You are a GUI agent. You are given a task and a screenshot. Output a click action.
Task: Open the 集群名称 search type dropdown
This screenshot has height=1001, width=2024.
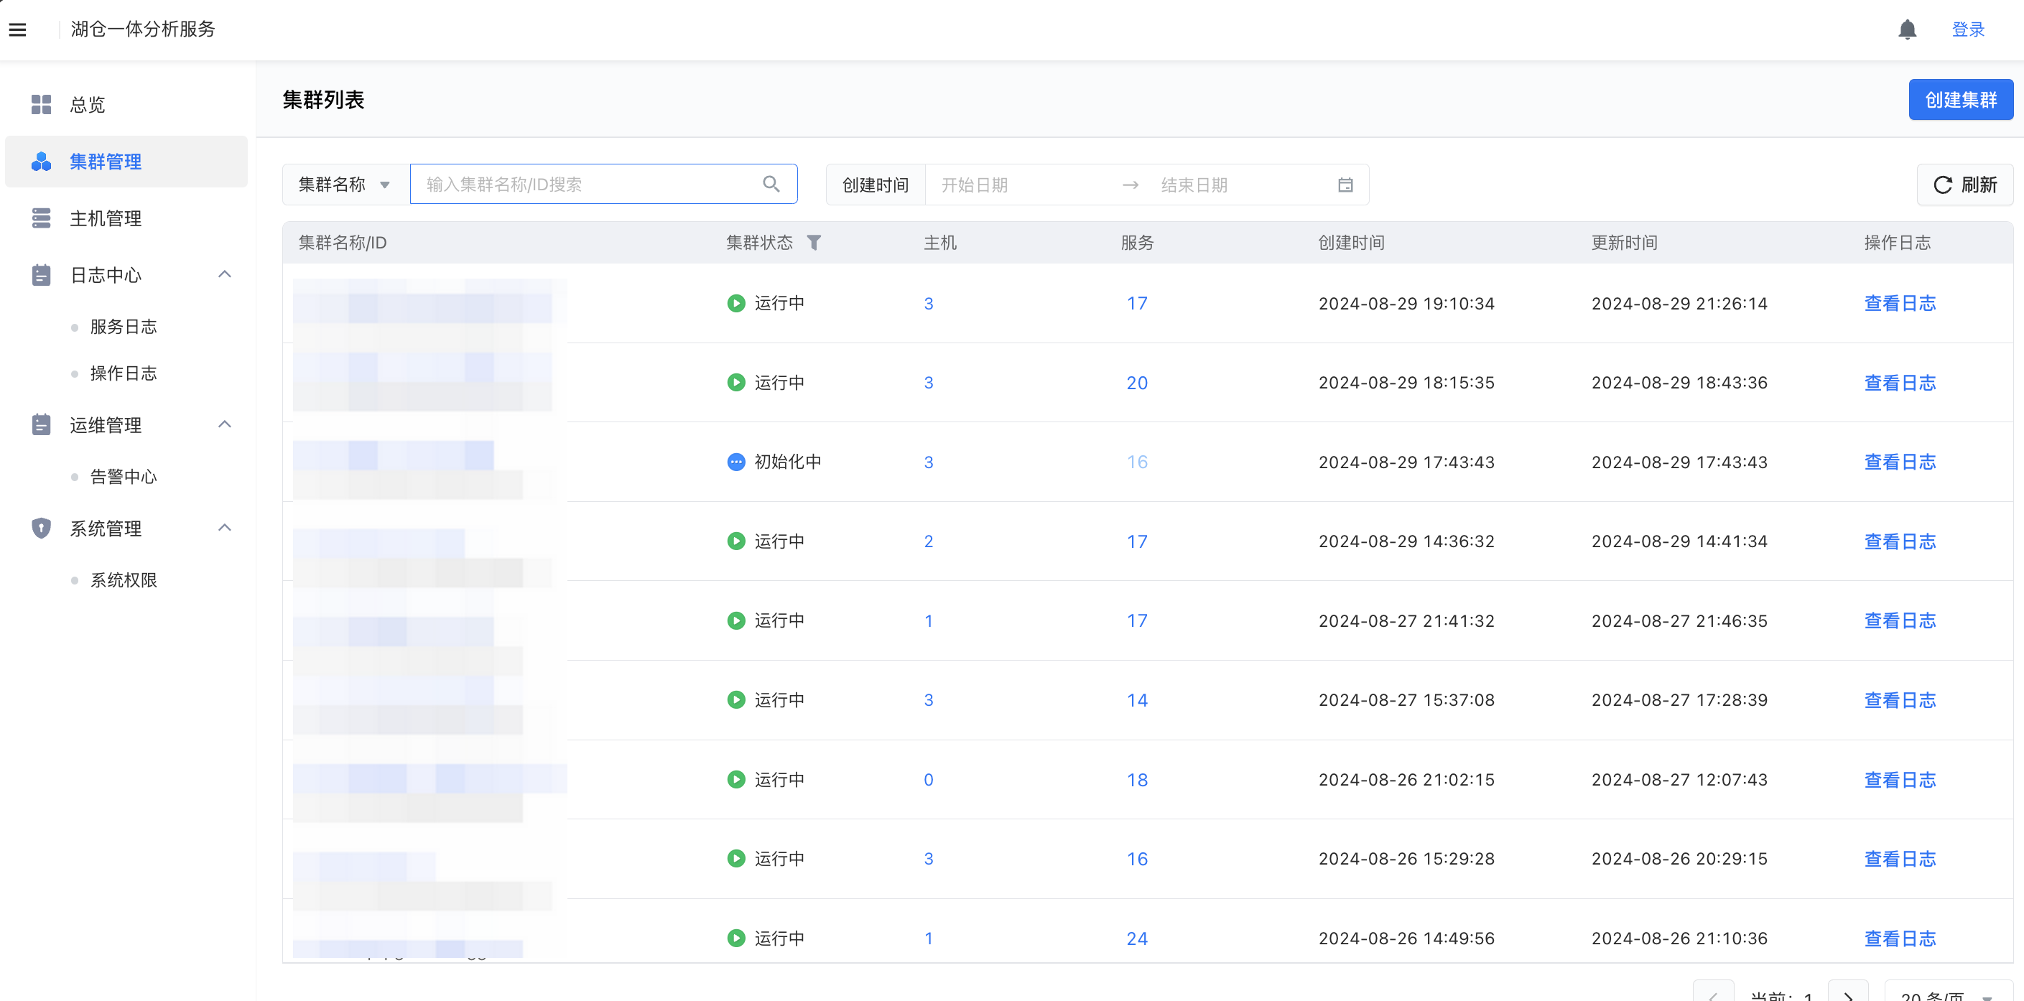345,185
